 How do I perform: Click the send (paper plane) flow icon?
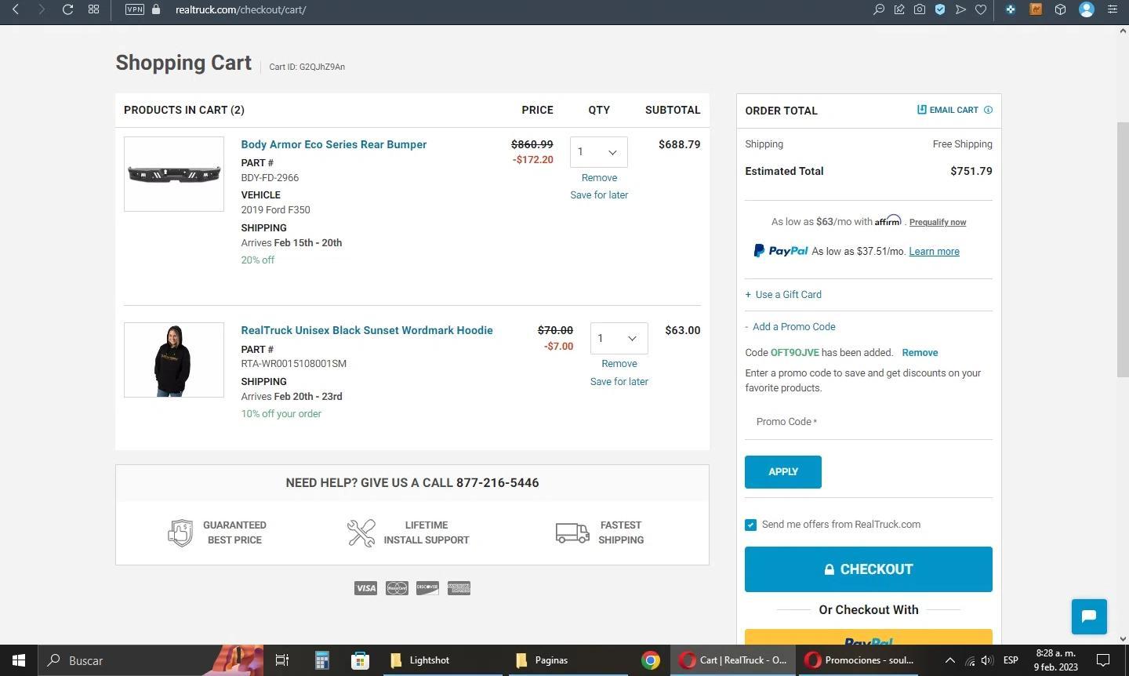coord(960,9)
